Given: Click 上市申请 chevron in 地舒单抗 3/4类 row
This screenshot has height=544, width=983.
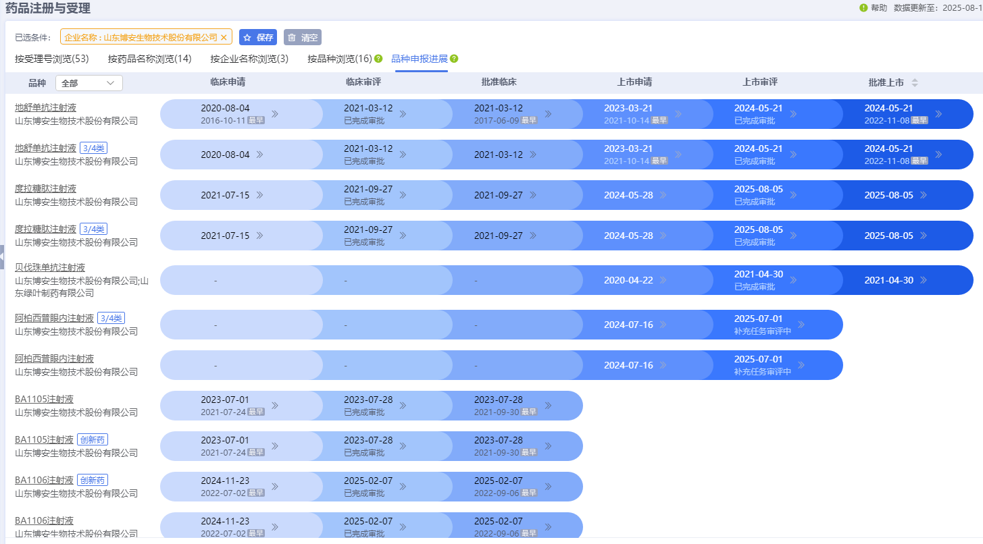Looking at the screenshot, I should pyautogui.click(x=678, y=155).
